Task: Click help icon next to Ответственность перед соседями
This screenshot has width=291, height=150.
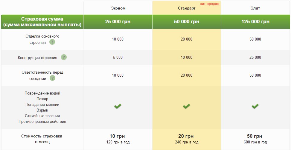Action: click(52, 78)
